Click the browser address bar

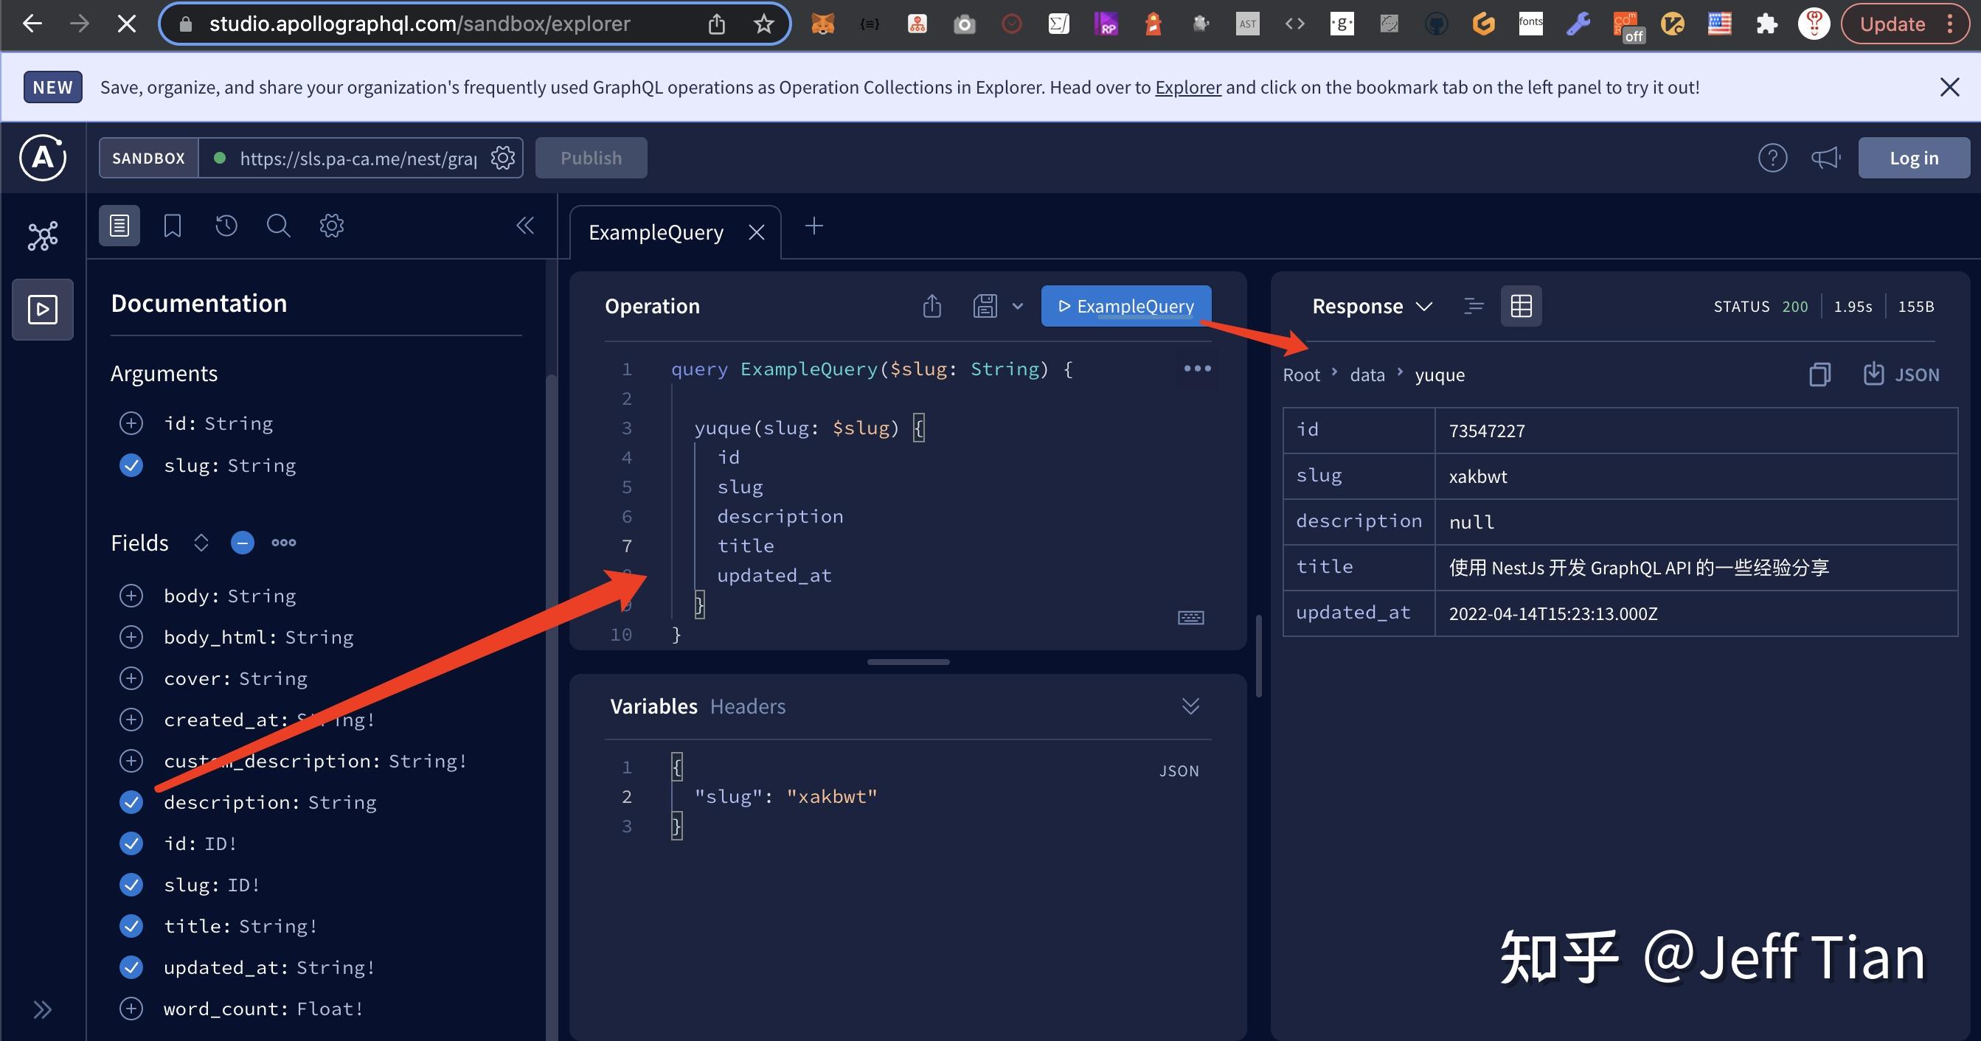(x=474, y=24)
